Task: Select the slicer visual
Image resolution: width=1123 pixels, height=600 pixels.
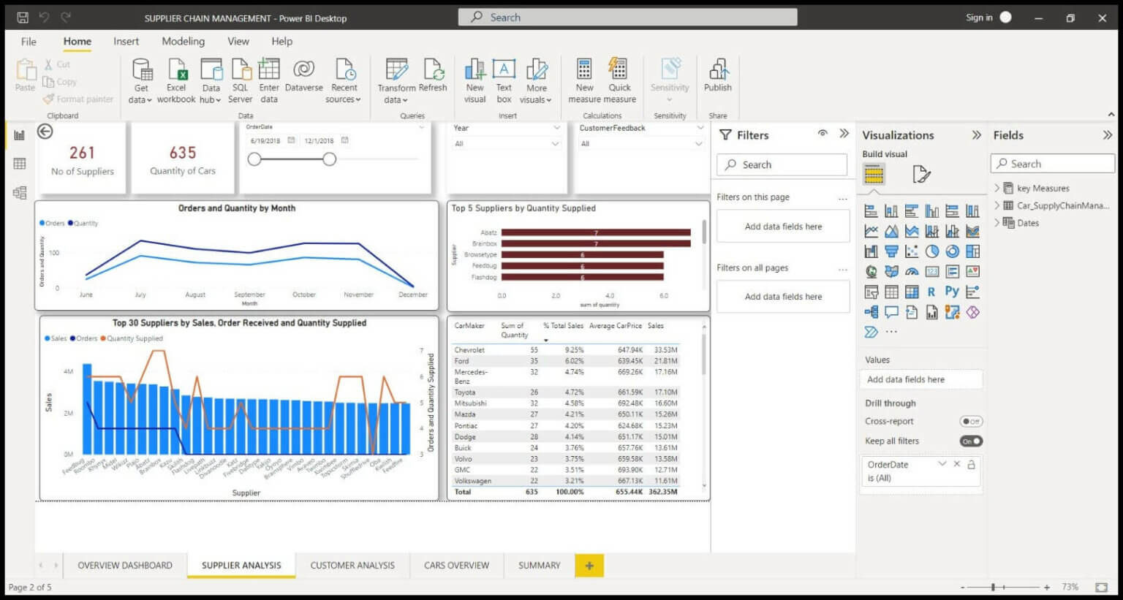Action: point(871,292)
